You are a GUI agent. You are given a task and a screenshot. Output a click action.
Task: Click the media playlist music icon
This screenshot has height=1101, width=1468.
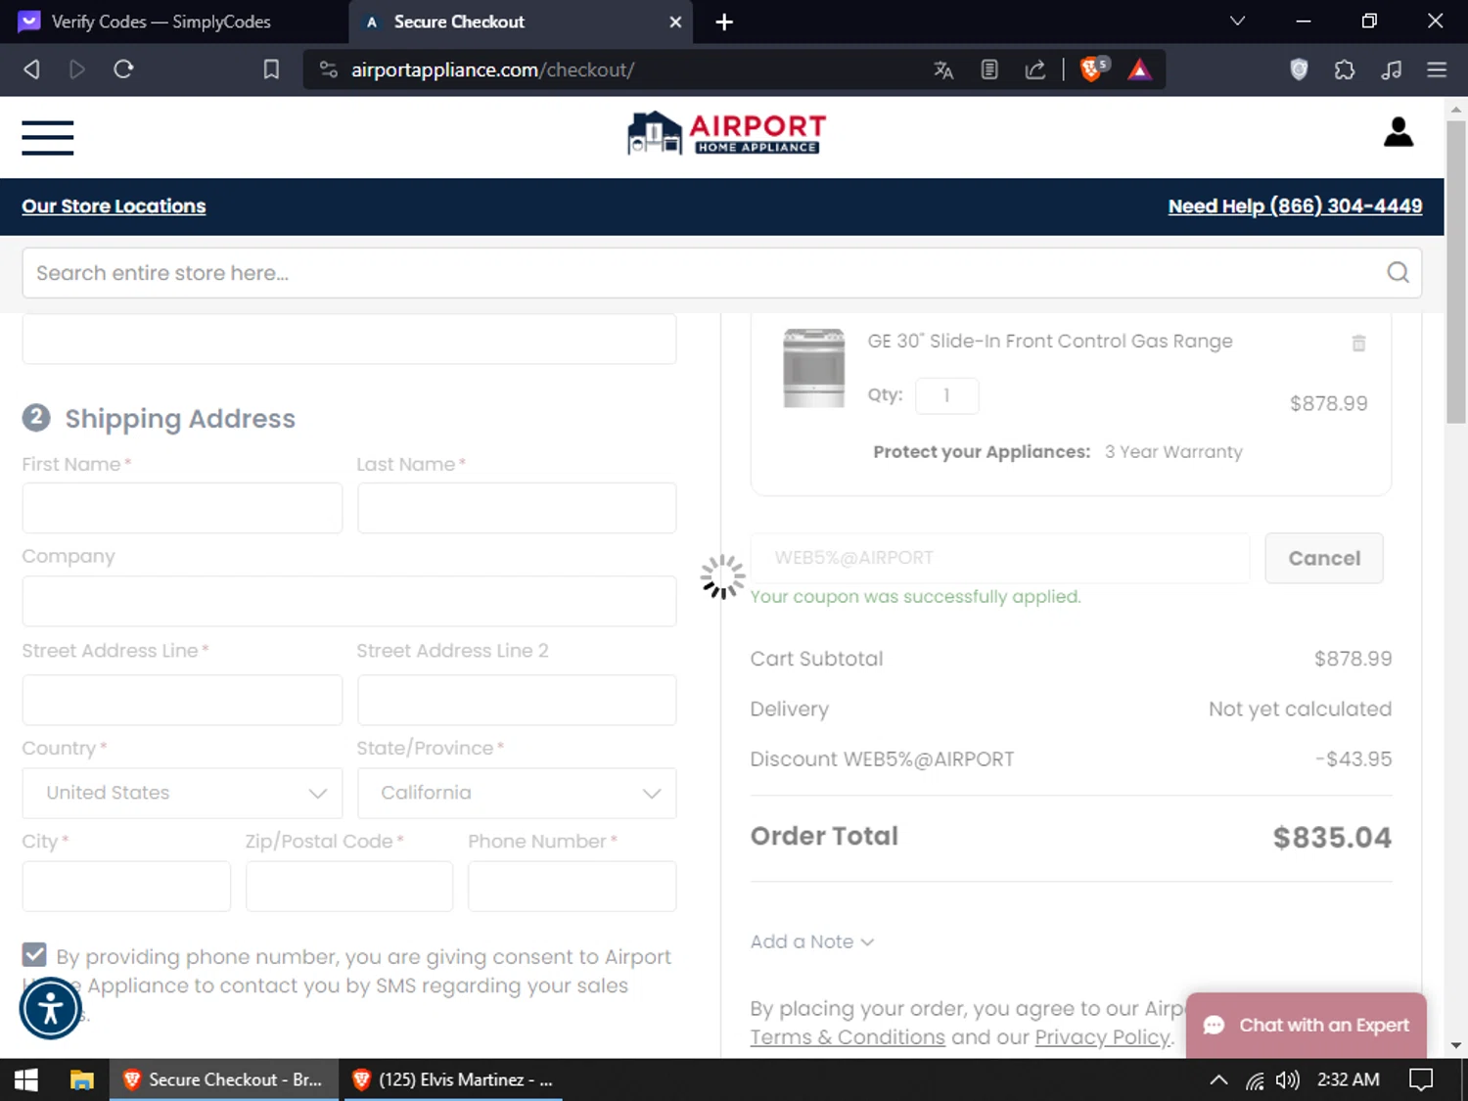click(1391, 69)
